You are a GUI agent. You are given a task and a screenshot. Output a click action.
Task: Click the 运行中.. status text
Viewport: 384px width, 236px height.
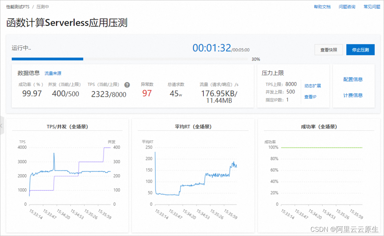(21, 48)
